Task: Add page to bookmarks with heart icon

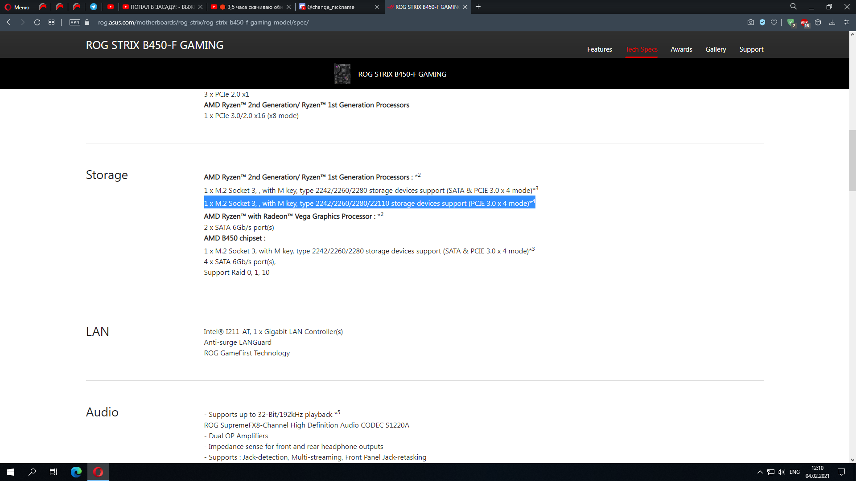Action: point(774,22)
